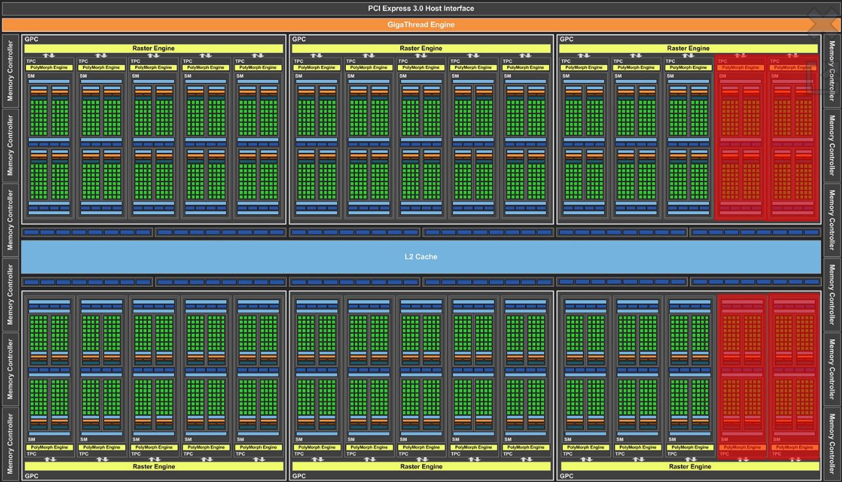Click the rightmost red PolyMorph Engine in top-right GPC

click(x=794, y=67)
